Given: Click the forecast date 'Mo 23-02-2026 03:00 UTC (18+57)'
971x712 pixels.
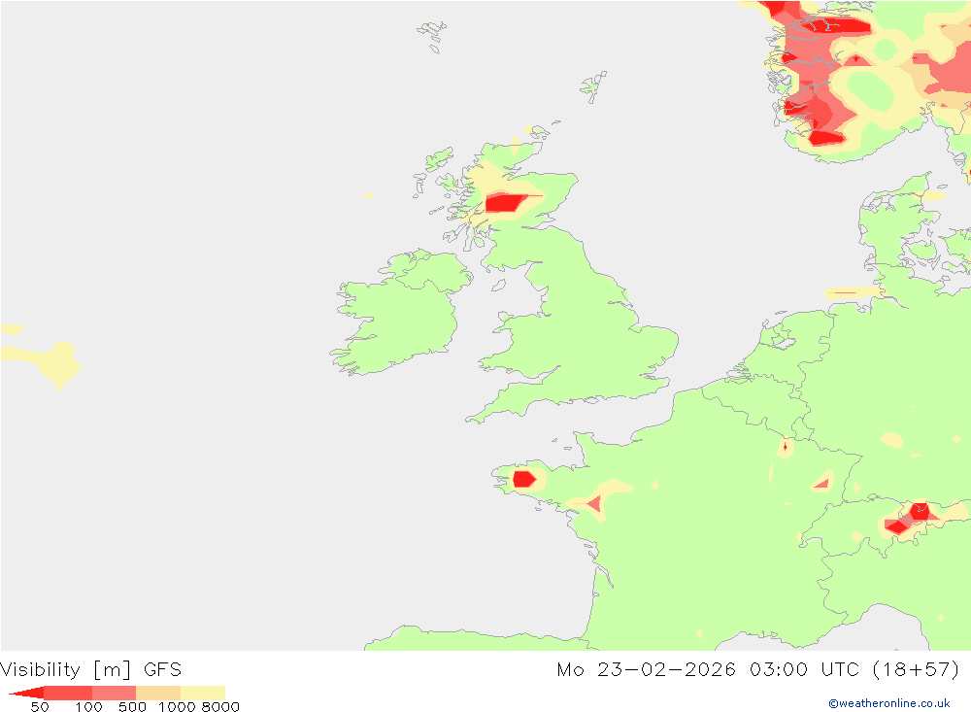Looking at the screenshot, I should click(758, 670).
